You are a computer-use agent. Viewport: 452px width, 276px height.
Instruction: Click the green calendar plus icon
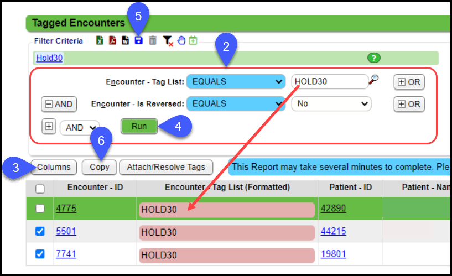[193, 40]
